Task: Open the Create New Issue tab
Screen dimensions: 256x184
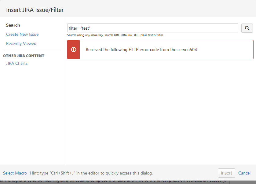Action: point(22,34)
